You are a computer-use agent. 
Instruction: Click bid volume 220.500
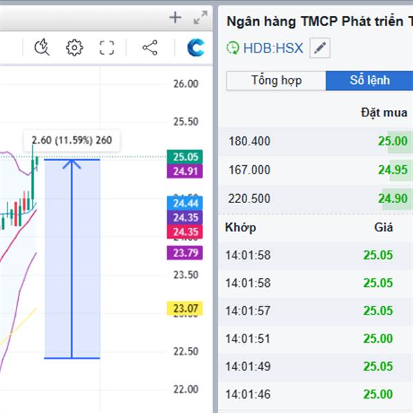pyautogui.click(x=249, y=199)
